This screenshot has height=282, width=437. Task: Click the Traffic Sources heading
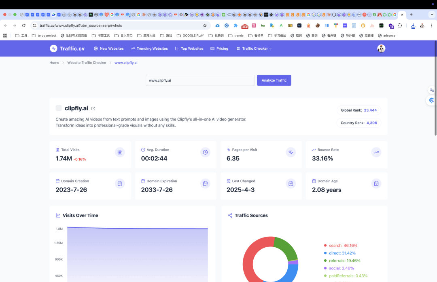pos(251,215)
